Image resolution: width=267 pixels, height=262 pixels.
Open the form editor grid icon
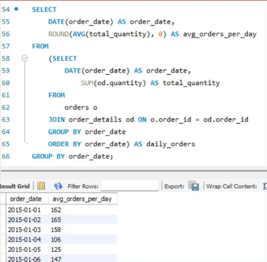click(x=41, y=186)
